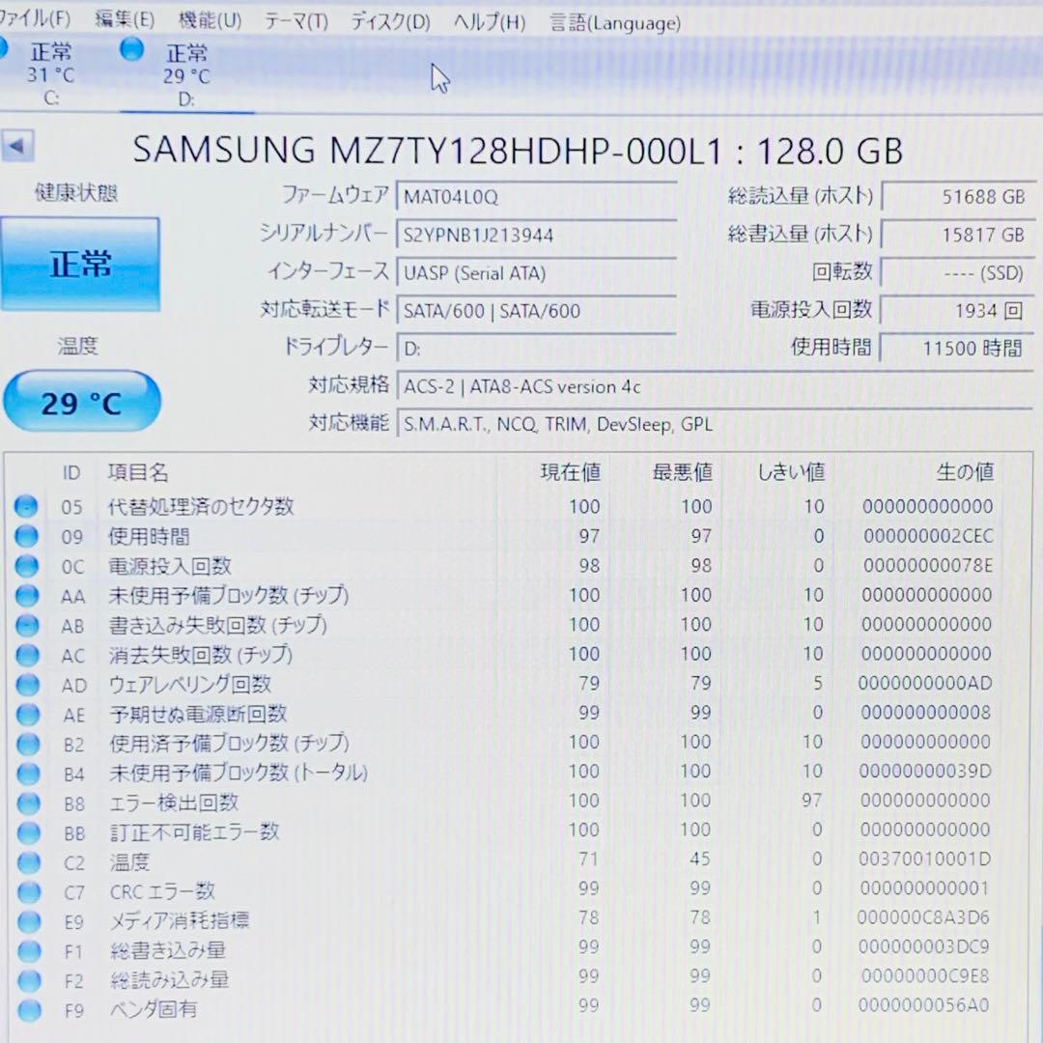Click the indicator beside メディア消耗指標

pyautogui.click(x=27, y=920)
